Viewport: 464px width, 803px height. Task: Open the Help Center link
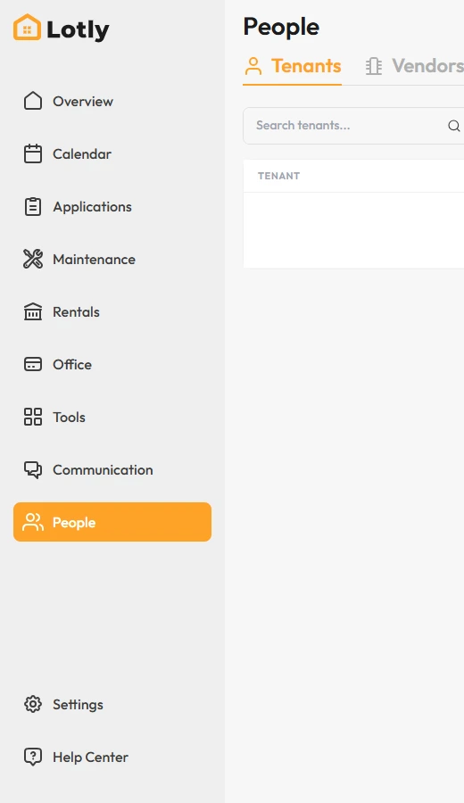point(90,757)
